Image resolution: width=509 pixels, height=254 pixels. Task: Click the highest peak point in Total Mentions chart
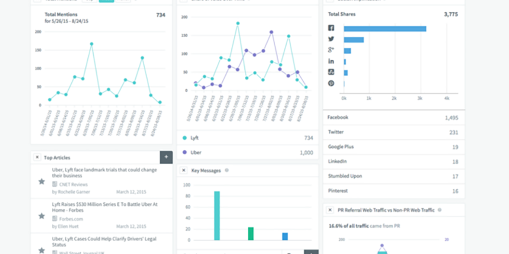91,44
